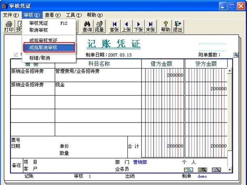Open the 查看(V) menu
The image size is (247, 185).
53,15
